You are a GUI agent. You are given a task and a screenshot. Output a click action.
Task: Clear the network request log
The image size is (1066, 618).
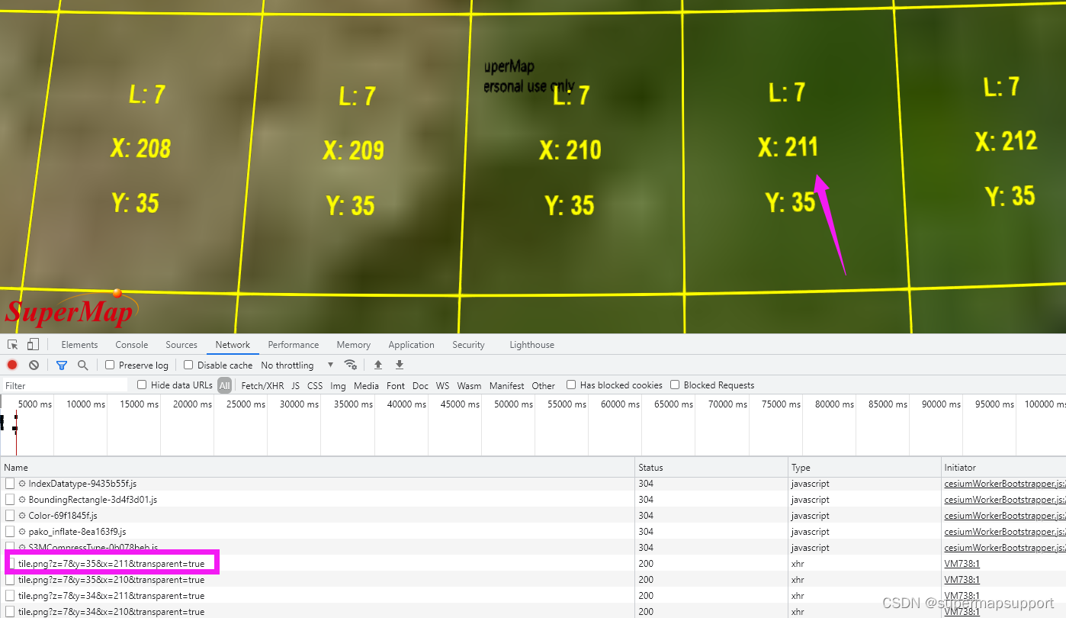click(x=34, y=365)
